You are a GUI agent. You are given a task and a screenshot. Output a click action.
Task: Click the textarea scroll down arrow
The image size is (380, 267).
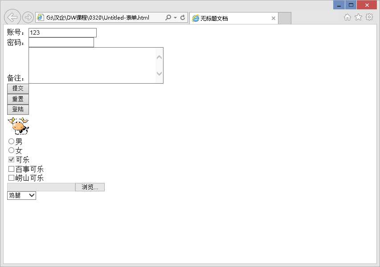(159, 73)
